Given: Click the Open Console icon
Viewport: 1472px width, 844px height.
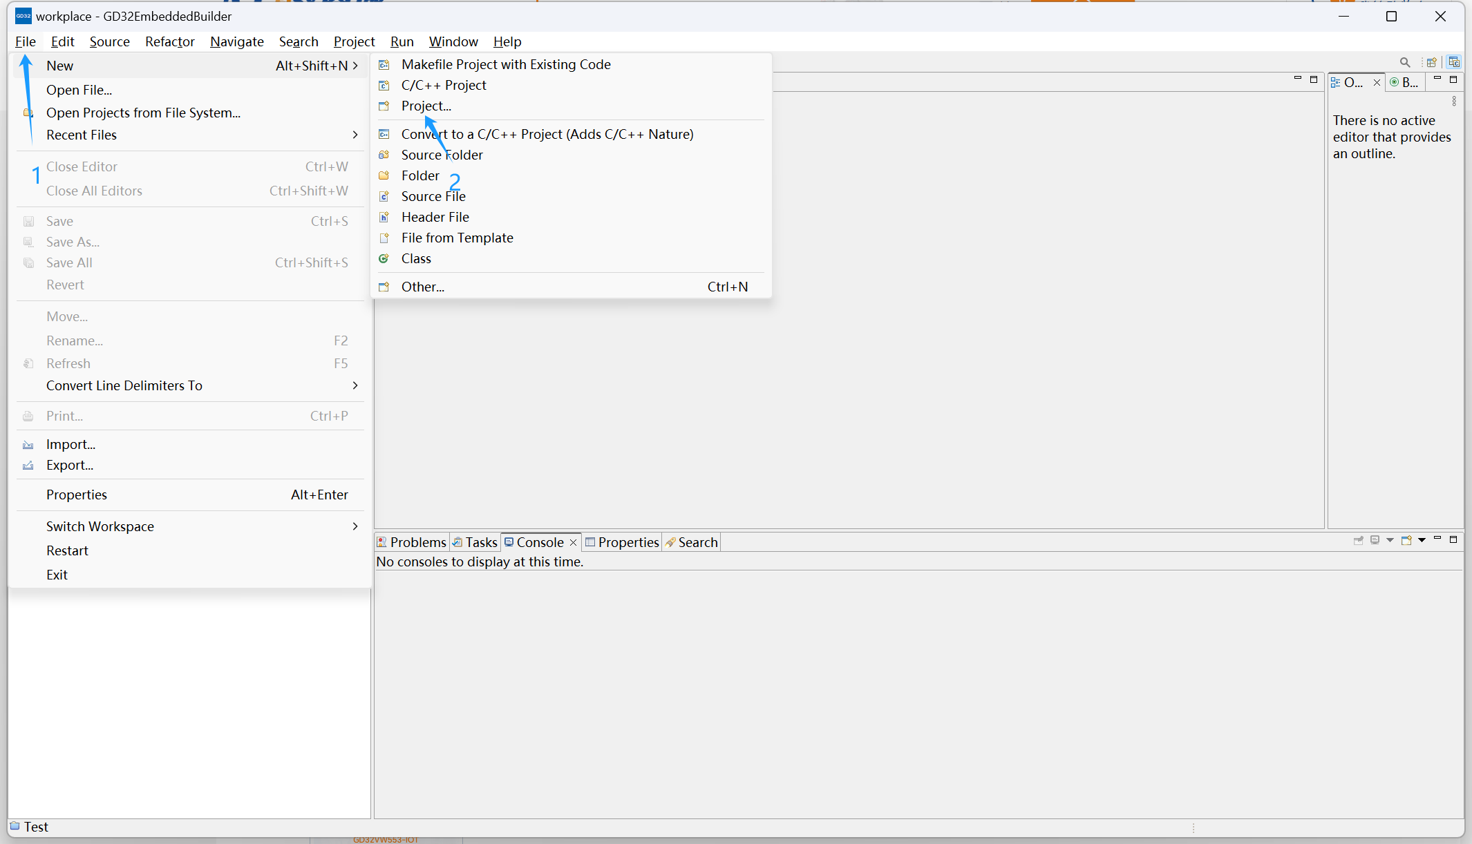Looking at the screenshot, I should pyautogui.click(x=1406, y=540).
